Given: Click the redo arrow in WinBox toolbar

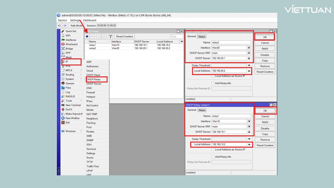Looking at the screenshot, I should click(x=65, y=26).
